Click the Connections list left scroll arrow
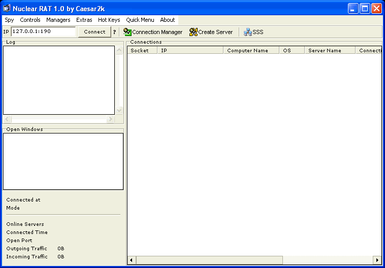 [x=132, y=260]
